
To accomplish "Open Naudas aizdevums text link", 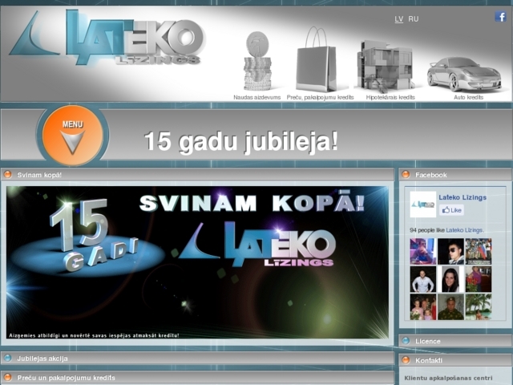I will (256, 97).
